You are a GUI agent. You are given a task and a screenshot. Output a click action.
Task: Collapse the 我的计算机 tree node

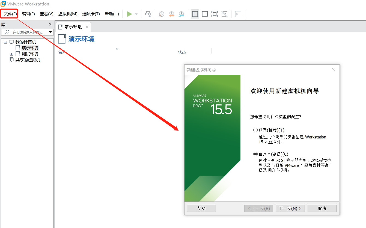(x=5, y=42)
